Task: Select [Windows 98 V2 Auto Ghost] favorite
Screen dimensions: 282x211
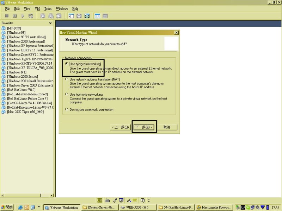Action: tap(26, 37)
